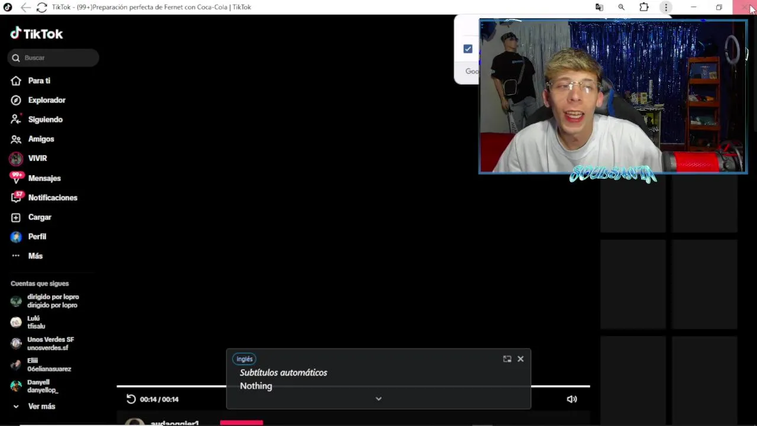The width and height of the screenshot is (757, 426).
Task: Click the TikTok favicon in title bar
Action: pos(8,7)
